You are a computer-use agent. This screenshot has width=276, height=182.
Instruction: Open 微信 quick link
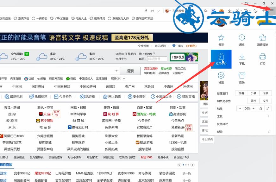pos(71,78)
